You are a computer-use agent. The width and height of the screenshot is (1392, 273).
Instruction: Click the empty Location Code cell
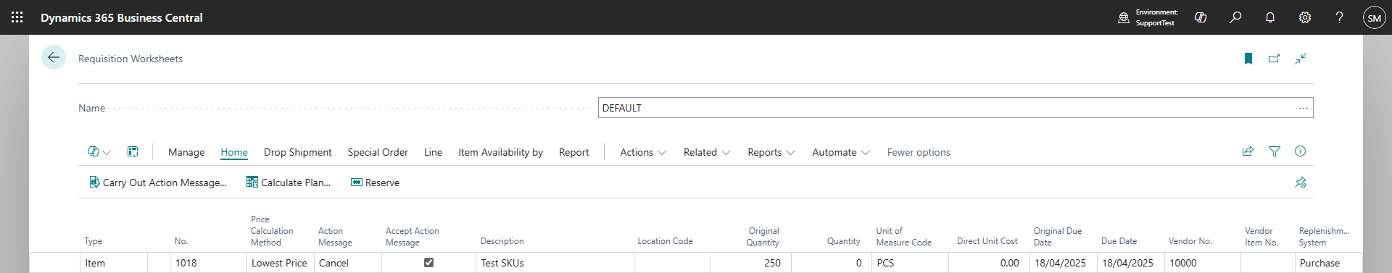click(671, 263)
